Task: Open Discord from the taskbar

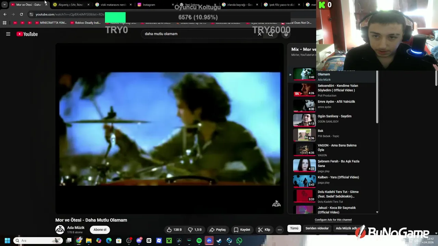Action: pyautogui.click(x=139, y=241)
